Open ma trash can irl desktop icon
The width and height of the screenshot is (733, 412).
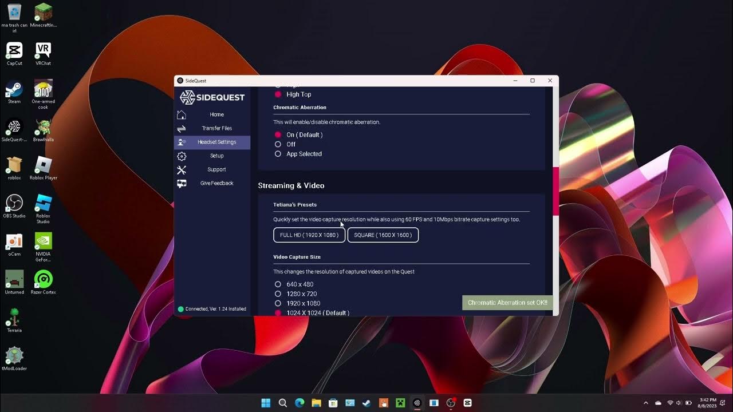coord(14,18)
